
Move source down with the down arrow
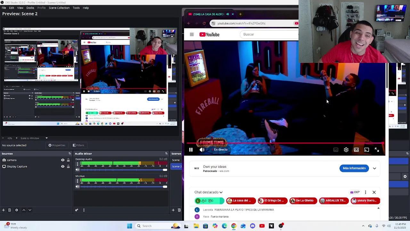pos(30,210)
